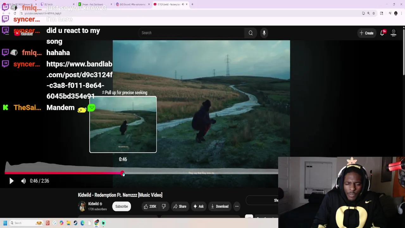Click the Ask button
Viewport: 405px width, 228px height.
point(198,206)
